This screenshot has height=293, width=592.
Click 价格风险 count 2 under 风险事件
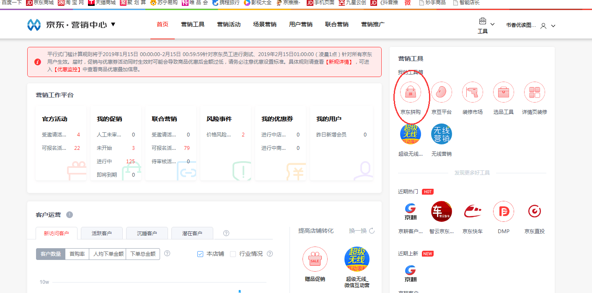243,135
